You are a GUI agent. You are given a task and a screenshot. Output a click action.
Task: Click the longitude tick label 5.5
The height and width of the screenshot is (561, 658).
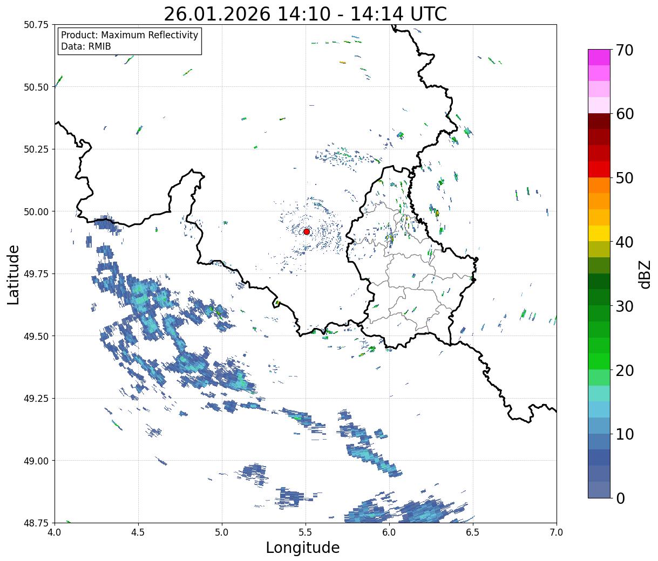306,532
